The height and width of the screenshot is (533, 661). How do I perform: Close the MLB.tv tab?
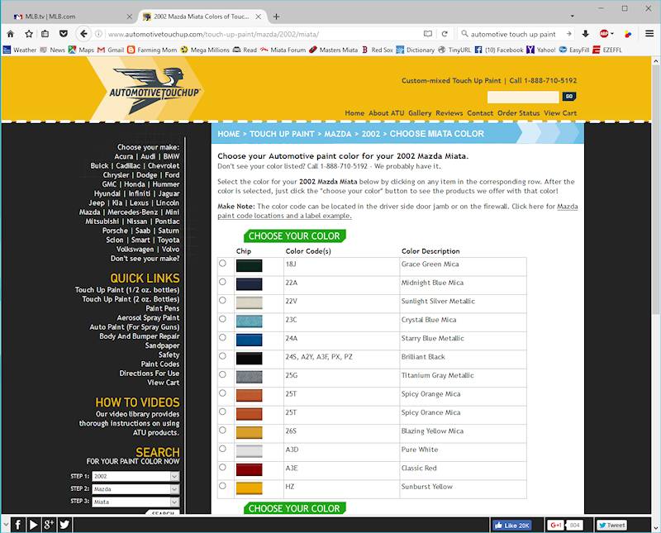tap(130, 17)
